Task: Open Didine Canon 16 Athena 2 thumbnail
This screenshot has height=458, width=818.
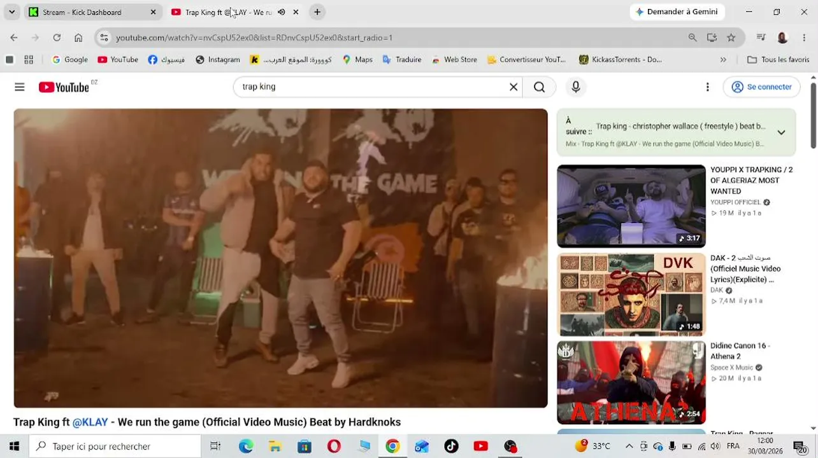Action: (631, 382)
